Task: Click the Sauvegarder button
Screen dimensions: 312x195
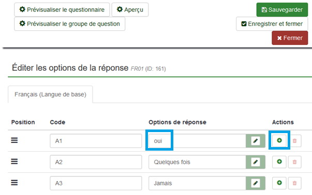Action: click(282, 10)
